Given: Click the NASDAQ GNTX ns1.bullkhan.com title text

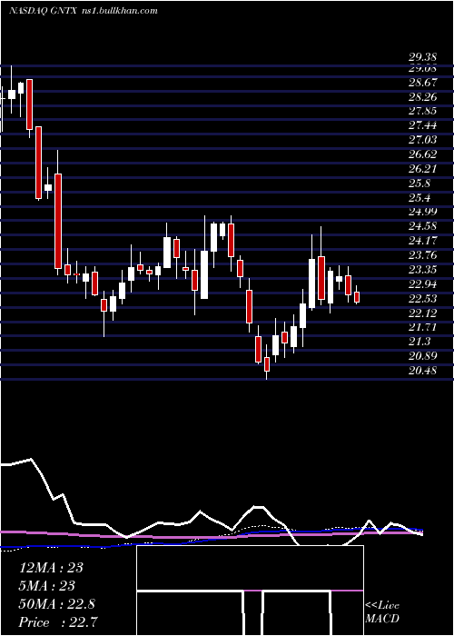Looking at the screenshot, I should pyautogui.click(x=84, y=11).
